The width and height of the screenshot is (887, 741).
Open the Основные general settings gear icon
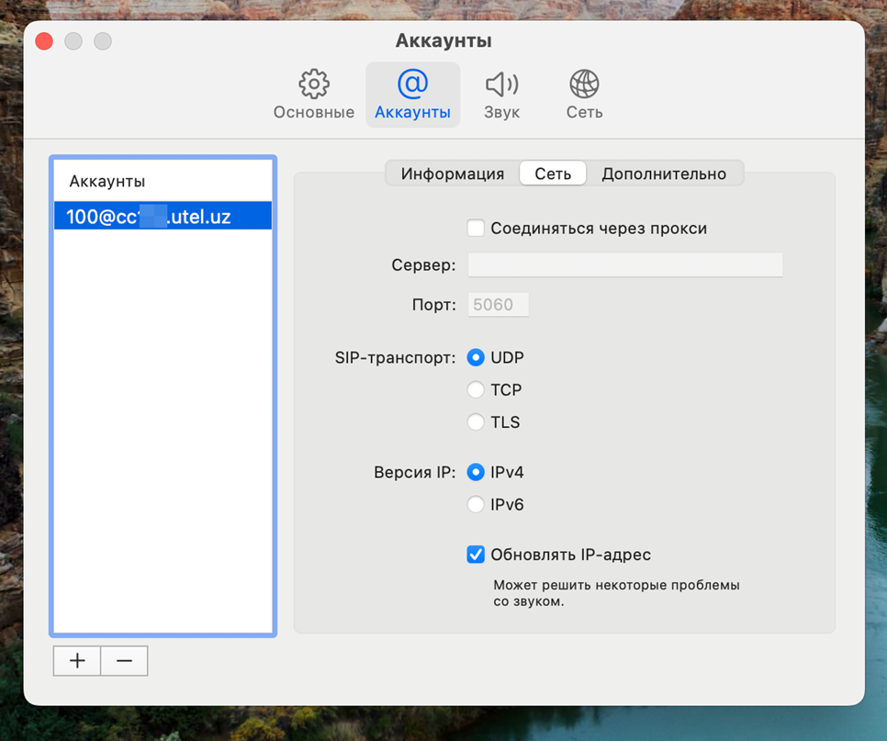314,95
